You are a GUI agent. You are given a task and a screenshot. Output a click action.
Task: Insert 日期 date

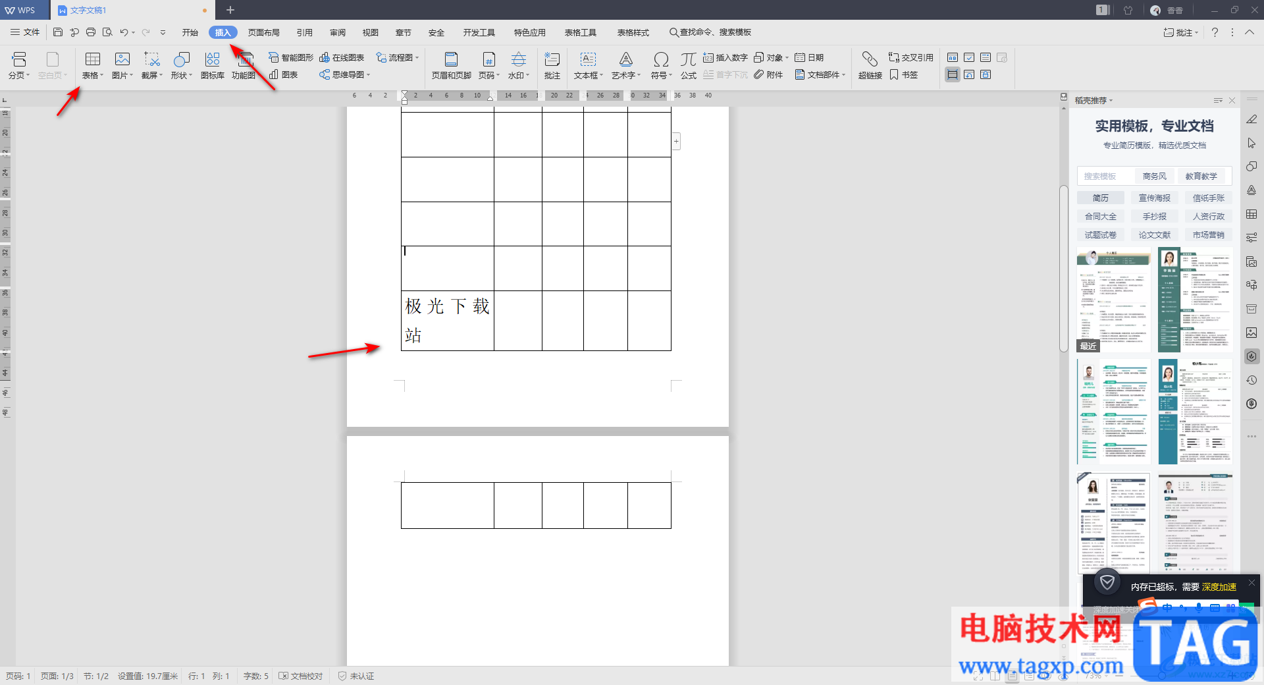click(x=809, y=58)
